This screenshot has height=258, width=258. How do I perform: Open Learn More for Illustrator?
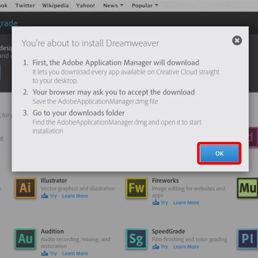point(75,196)
